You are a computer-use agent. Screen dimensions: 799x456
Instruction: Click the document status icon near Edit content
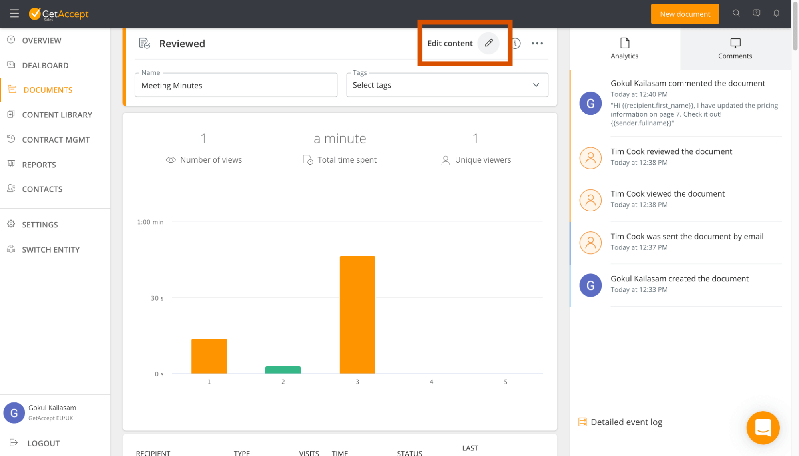[515, 43]
